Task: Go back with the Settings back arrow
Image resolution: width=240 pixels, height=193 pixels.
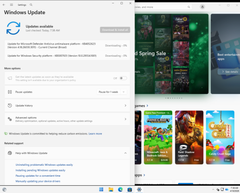Action: pyautogui.click(x=4, y=5)
